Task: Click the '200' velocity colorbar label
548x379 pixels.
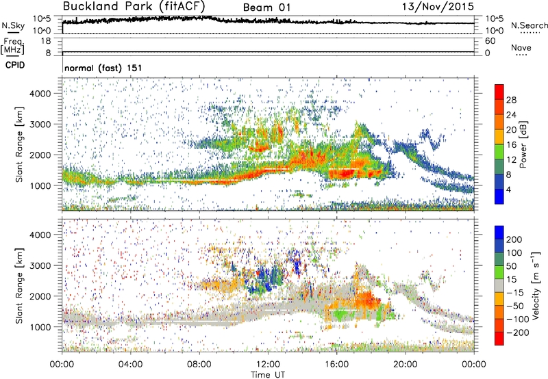Action: click(514, 239)
